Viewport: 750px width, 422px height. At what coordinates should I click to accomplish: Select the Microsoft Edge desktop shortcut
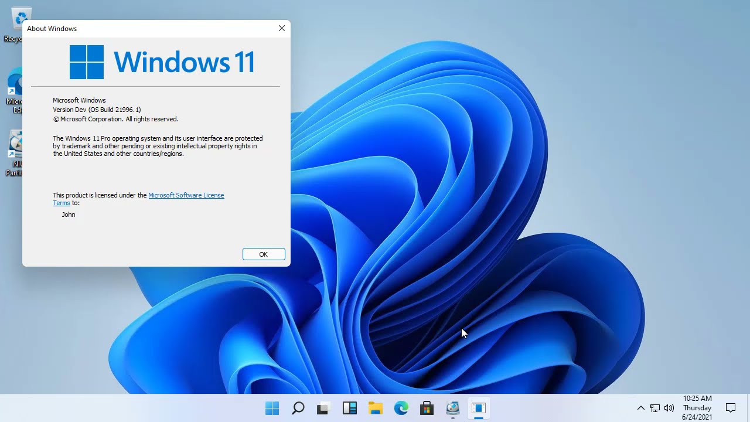(15, 91)
